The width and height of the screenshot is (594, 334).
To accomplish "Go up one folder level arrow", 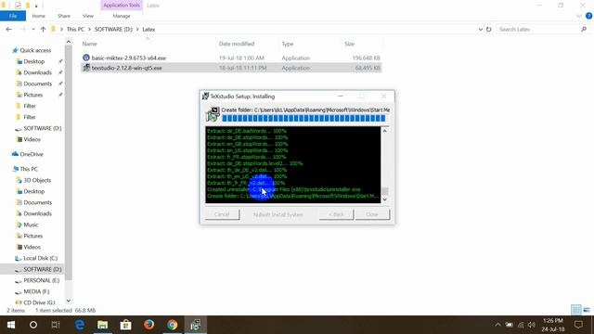I will coord(43,29).
